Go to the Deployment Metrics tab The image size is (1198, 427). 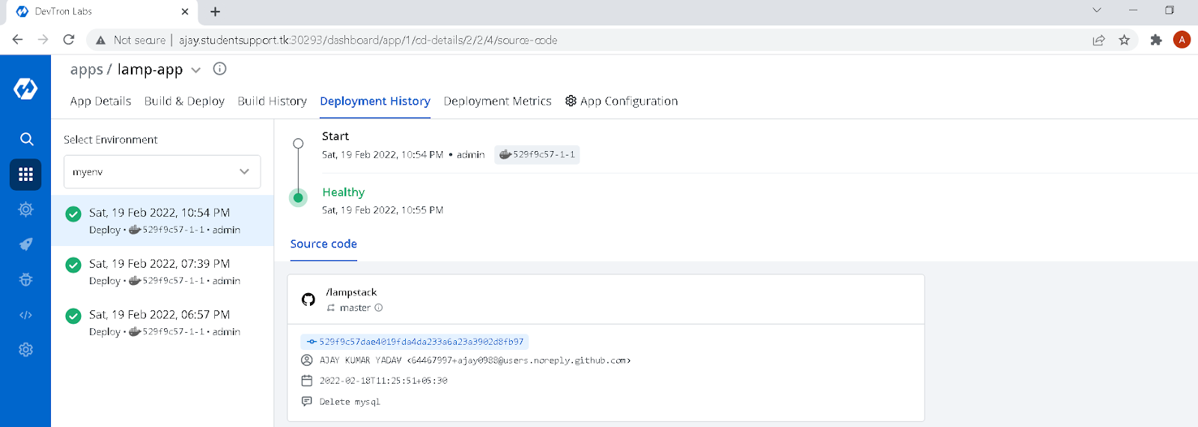pyautogui.click(x=497, y=101)
